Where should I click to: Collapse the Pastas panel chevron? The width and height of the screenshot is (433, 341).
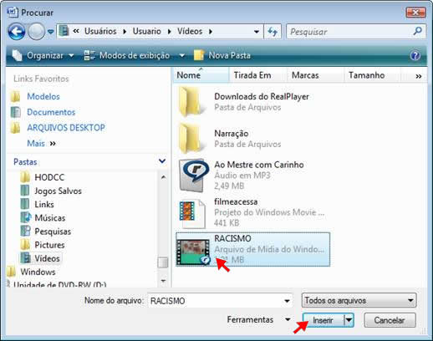coord(162,161)
